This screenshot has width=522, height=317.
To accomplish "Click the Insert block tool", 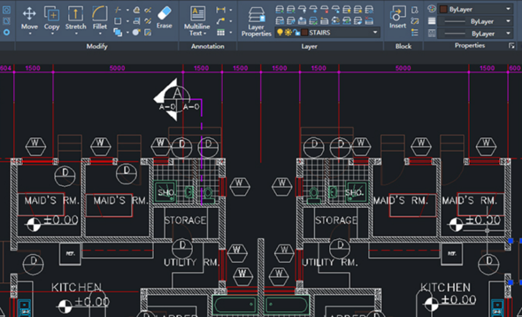I will point(398,18).
